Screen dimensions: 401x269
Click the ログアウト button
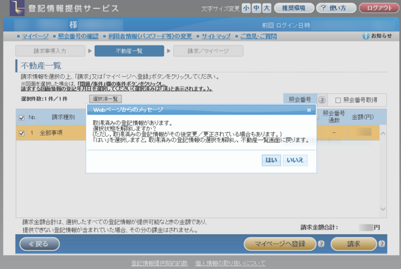click(379, 8)
